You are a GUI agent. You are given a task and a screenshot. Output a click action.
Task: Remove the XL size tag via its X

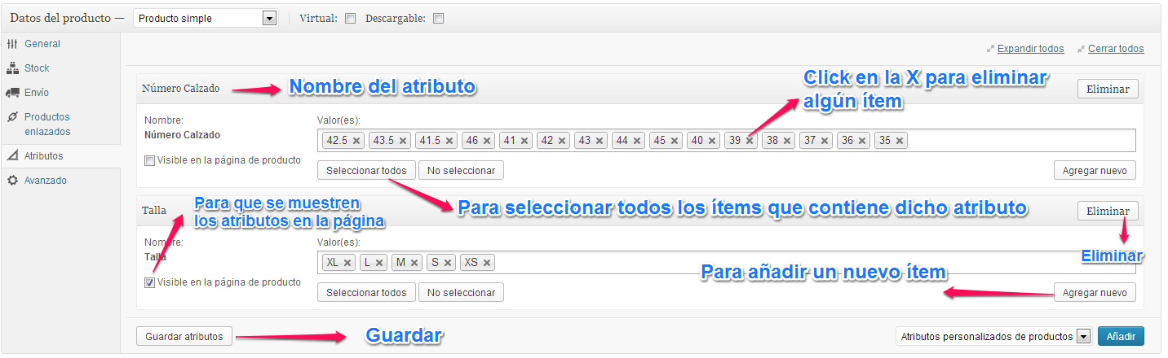pyautogui.click(x=347, y=263)
